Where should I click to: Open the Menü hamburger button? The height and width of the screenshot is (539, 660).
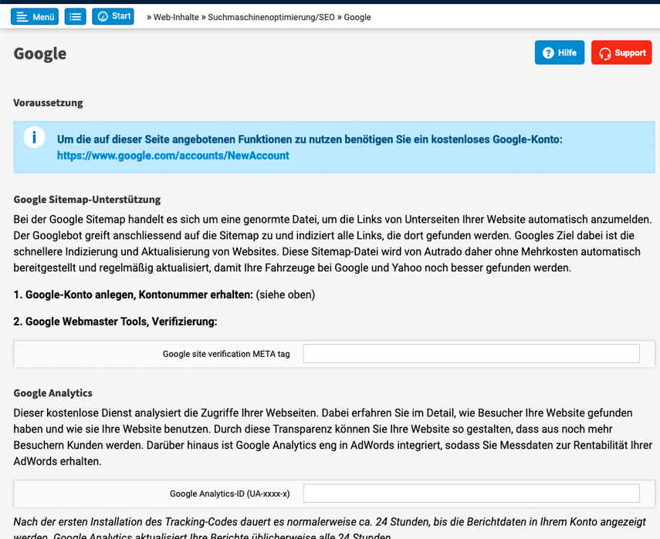point(35,16)
